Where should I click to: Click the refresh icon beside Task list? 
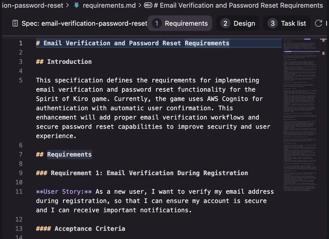pos(318,24)
